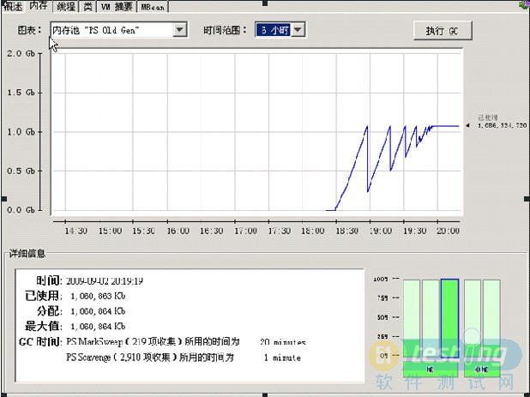The height and width of the screenshot is (397, 530).
Task: Click the 已使用 value in details
Action: [x=98, y=297]
